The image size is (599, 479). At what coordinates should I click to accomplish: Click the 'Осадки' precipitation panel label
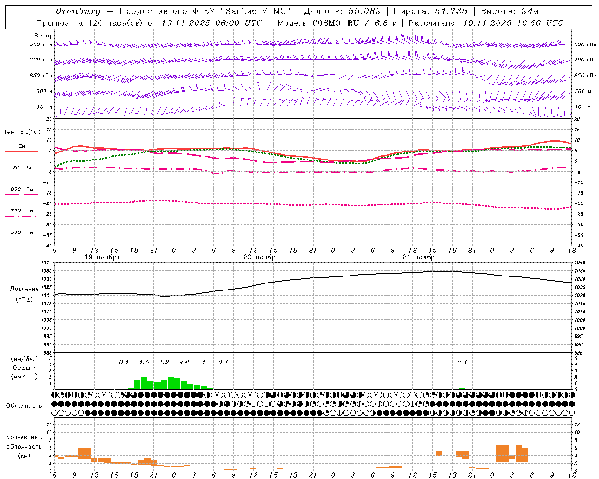click(x=24, y=368)
